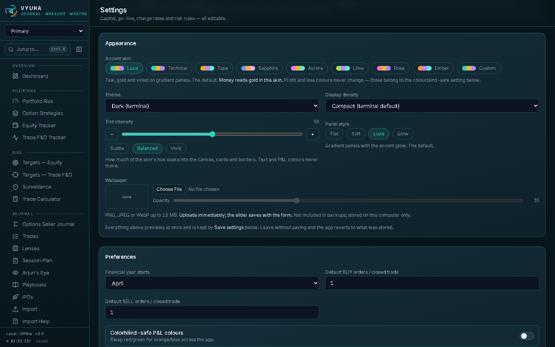
Task: Open Surveillance in the sidebar
Action: tap(37, 187)
